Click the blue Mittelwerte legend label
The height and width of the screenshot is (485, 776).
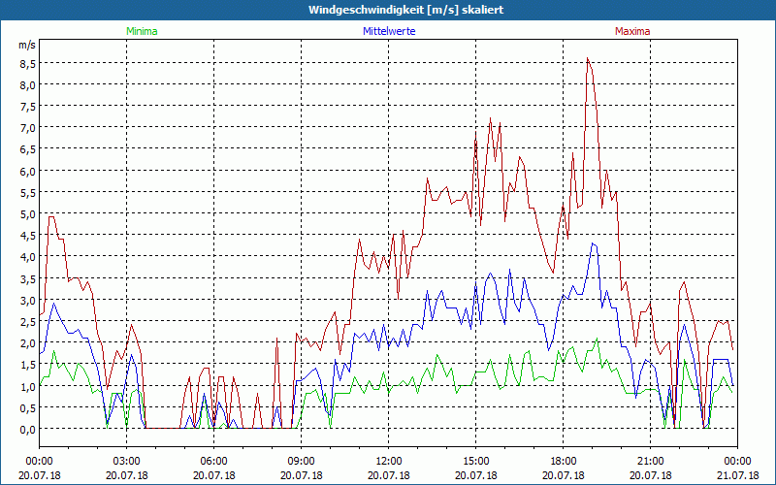389,31
